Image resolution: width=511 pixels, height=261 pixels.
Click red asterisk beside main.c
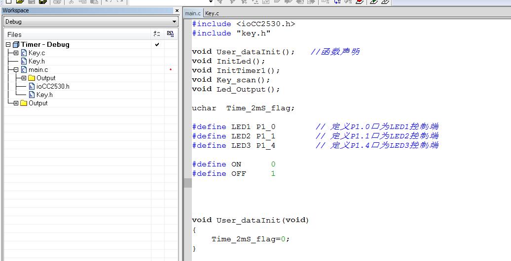(171, 70)
